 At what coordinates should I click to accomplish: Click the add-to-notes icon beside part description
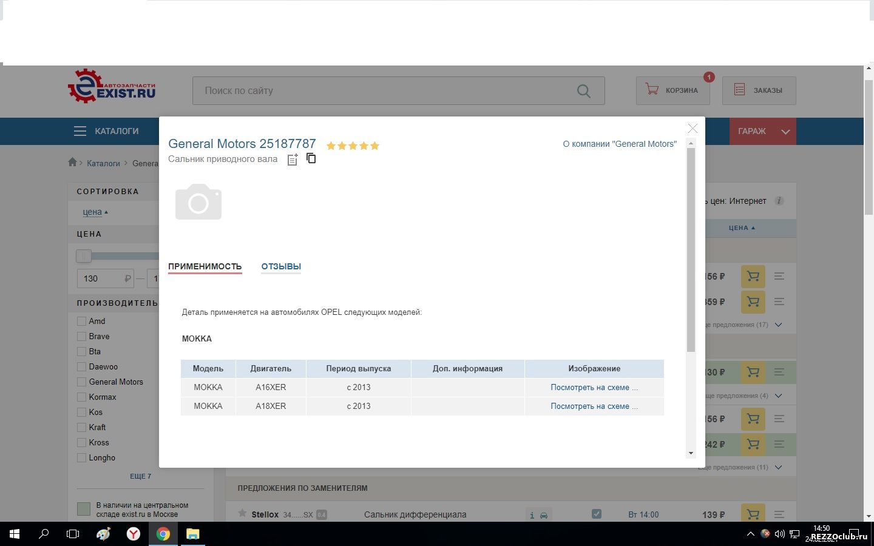(293, 160)
